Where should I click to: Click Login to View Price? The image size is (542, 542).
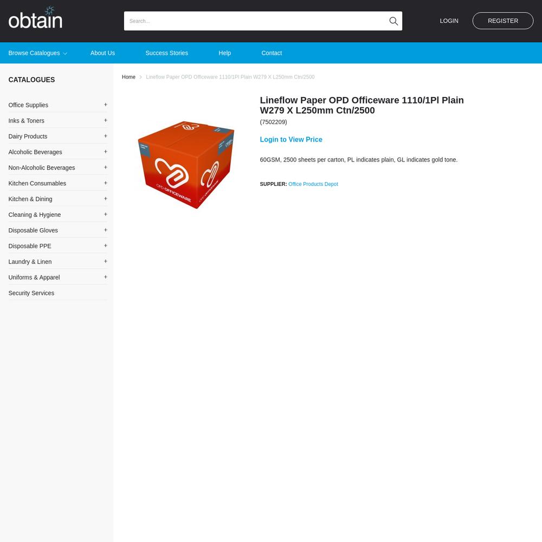pyautogui.click(x=291, y=140)
